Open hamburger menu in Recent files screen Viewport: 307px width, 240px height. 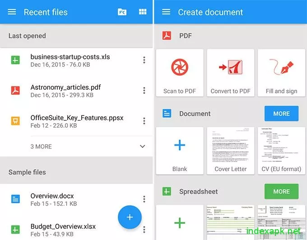click(x=12, y=12)
